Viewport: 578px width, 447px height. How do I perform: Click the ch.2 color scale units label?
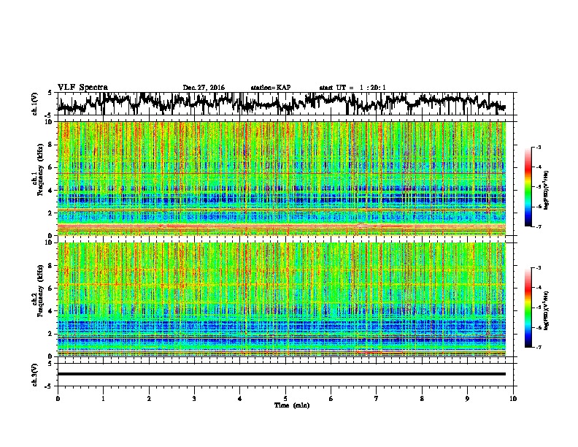(547, 310)
